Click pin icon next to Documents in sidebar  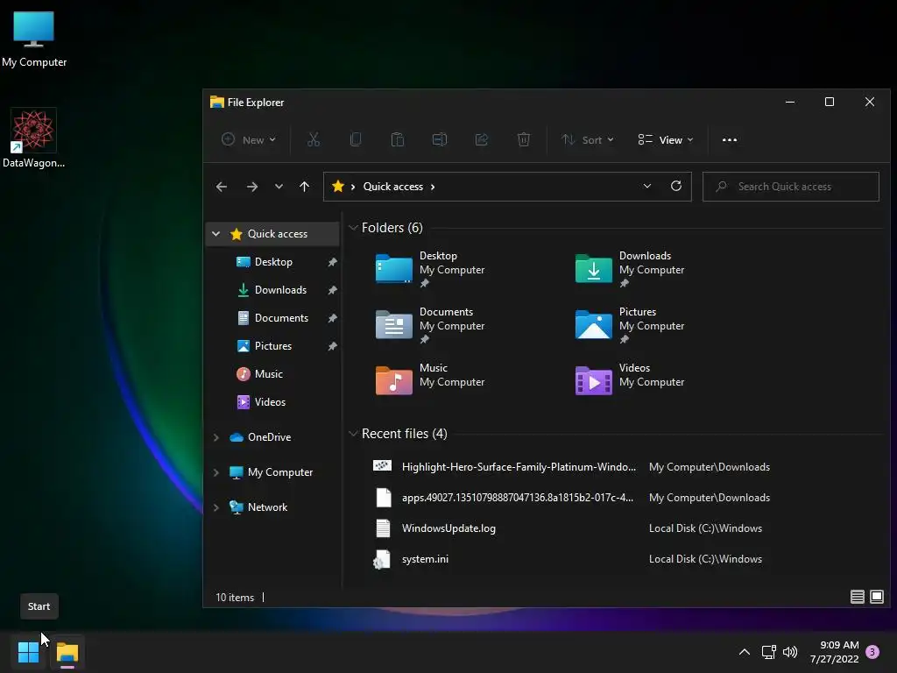[x=332, y=318]
